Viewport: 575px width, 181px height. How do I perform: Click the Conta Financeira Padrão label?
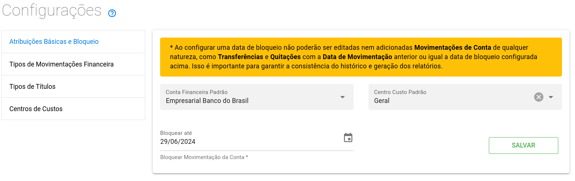(x=196, y=92)
